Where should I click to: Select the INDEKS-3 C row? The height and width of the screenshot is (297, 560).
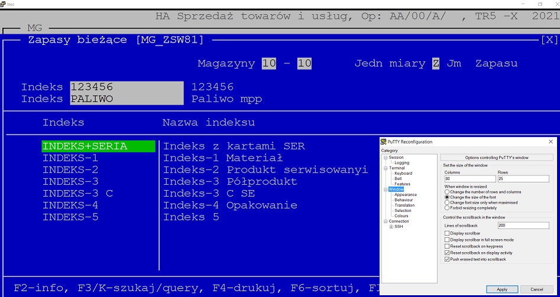tap(77, 194)
